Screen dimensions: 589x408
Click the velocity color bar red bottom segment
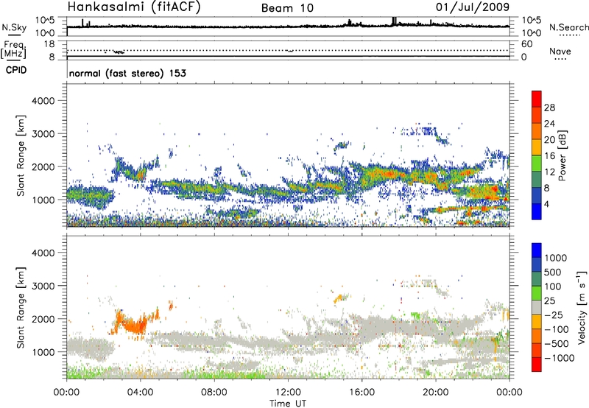(x=537, y=365)
